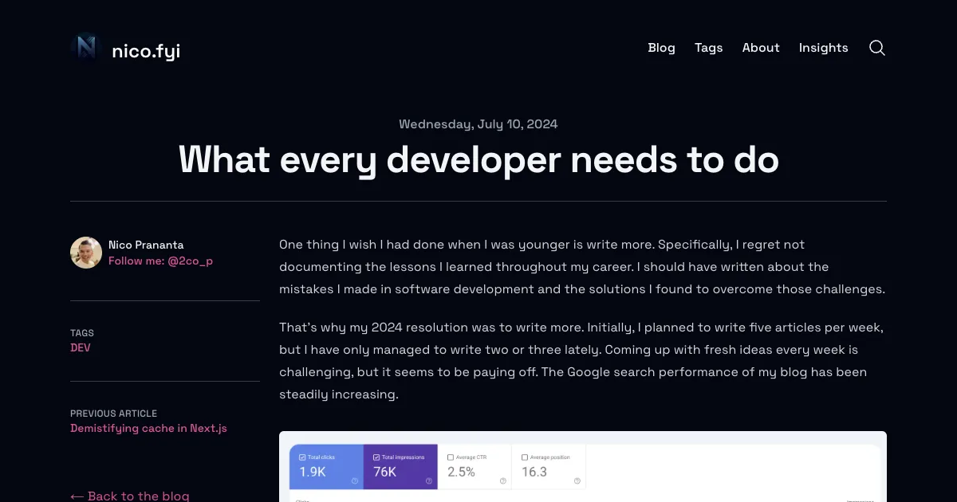The width and height of the screenshot is (957, 502).
Task: Click the nico.fyi logo icon
Action: coord(85,48)
